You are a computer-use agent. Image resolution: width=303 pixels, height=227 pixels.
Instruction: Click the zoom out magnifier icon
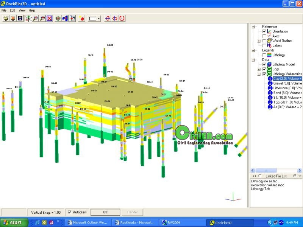coord(42,19)
